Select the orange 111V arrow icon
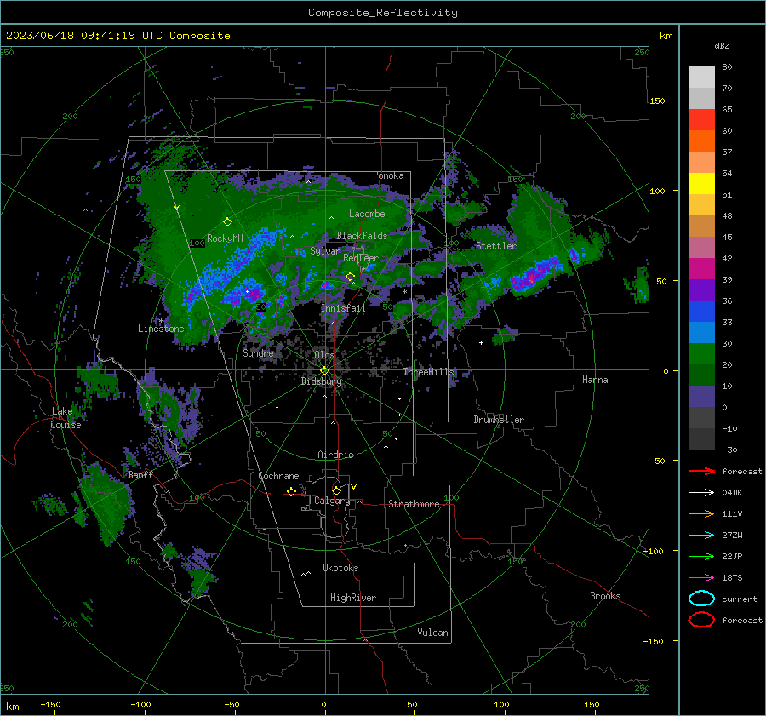The image size is (766, 716). [701, 513]
